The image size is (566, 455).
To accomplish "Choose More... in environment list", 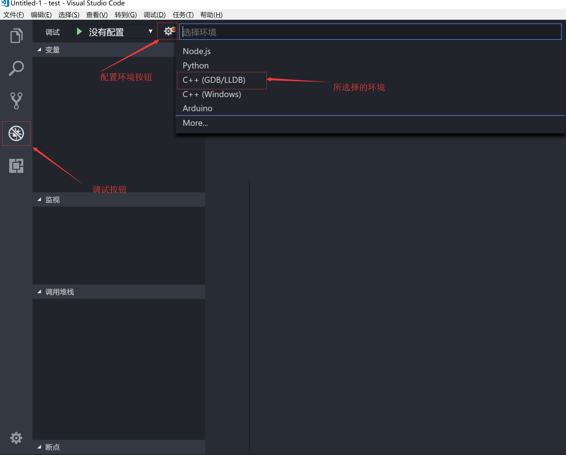I will tap(370, 123).
